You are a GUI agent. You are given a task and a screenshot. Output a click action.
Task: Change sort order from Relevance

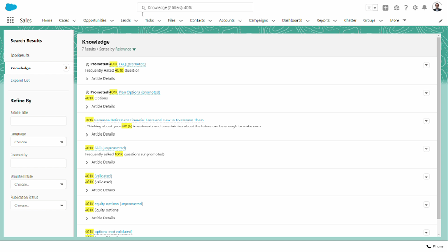(126, 49)
